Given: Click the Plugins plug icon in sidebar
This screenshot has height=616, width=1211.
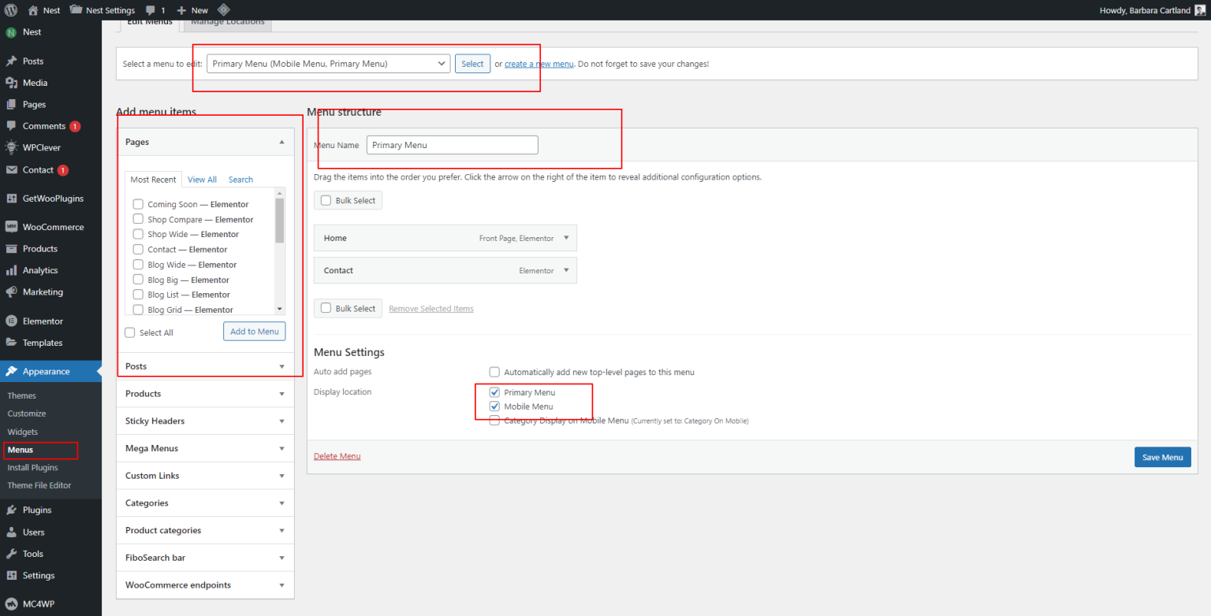Looking at the screenshot, I should pos(11,510).
